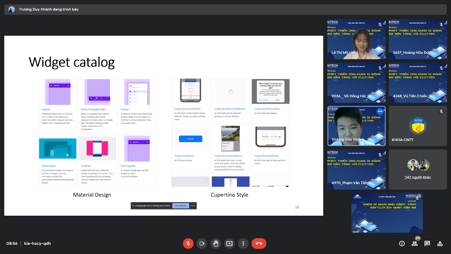The image size is (451, 254).
Task: Click the MaterialApp link in slide
Action: tap(49, 166)
